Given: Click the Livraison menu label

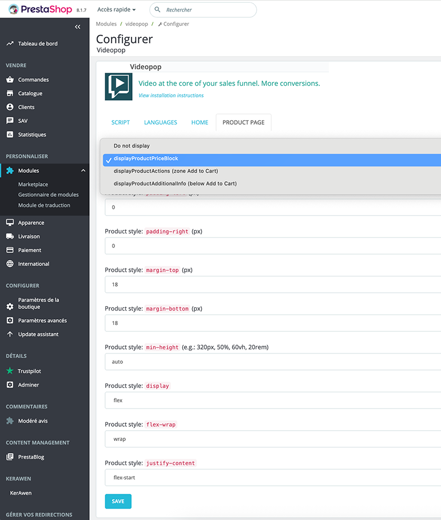Looking at the screenshot, I should pyautogui.click(x=29, y=236).
